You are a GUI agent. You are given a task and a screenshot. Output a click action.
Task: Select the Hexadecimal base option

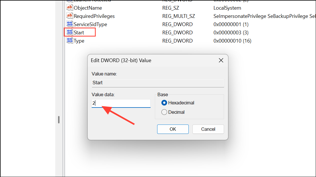[x=164, y=103]
